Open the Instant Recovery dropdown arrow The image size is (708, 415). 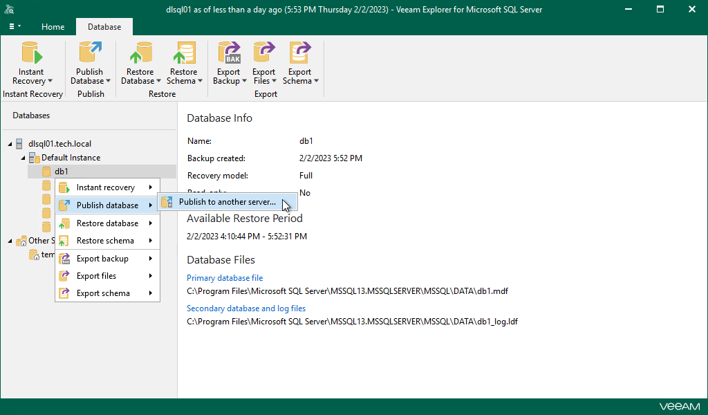50,82
